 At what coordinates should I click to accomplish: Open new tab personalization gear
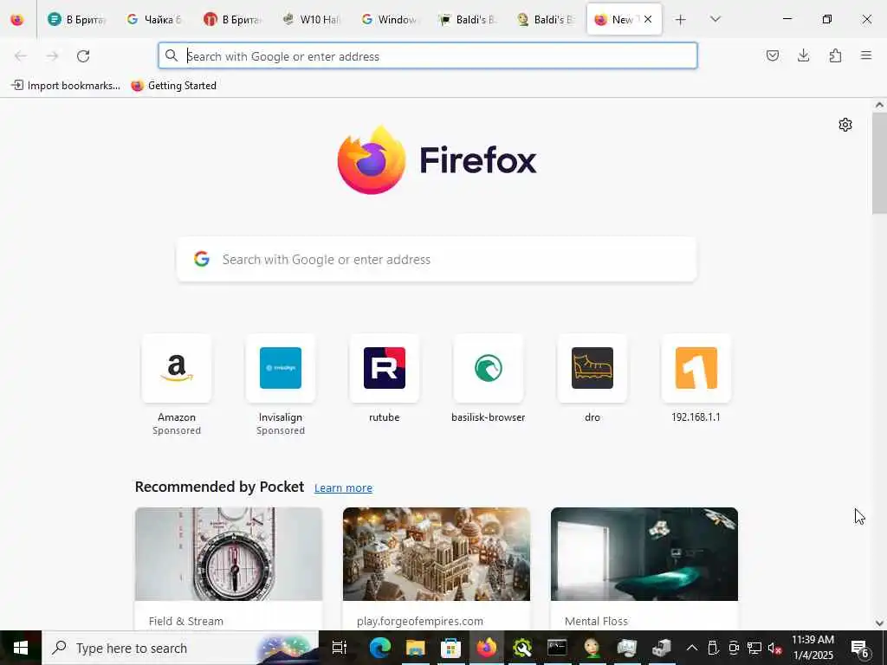845,125
